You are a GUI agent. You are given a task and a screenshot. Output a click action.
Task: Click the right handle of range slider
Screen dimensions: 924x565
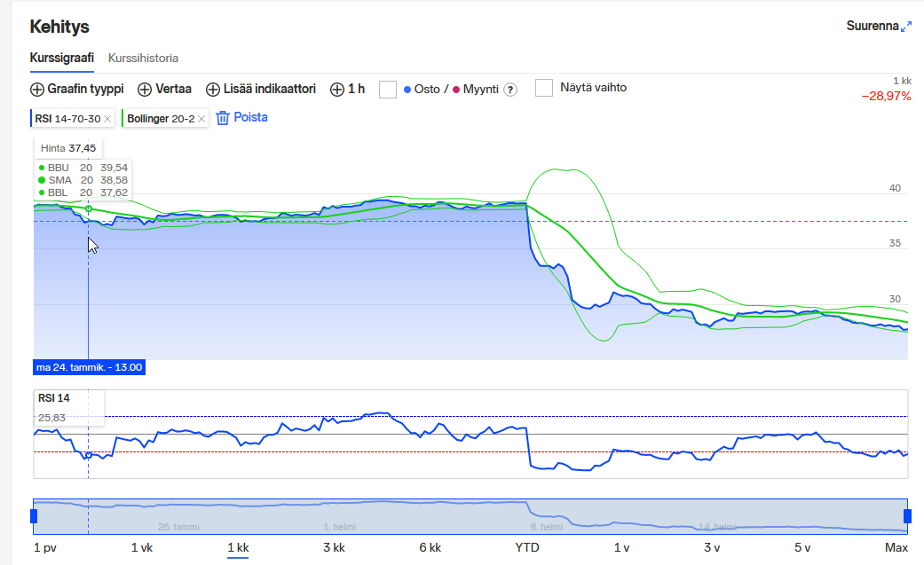[x=907, y=515]
